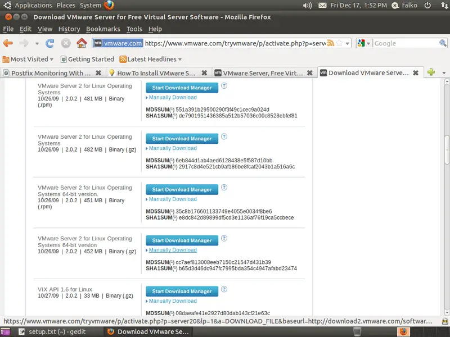This screenshot has height=337, width=450.
Task: Start Download Manager for VIX API 1.6
Action: (x=182, y=291)
